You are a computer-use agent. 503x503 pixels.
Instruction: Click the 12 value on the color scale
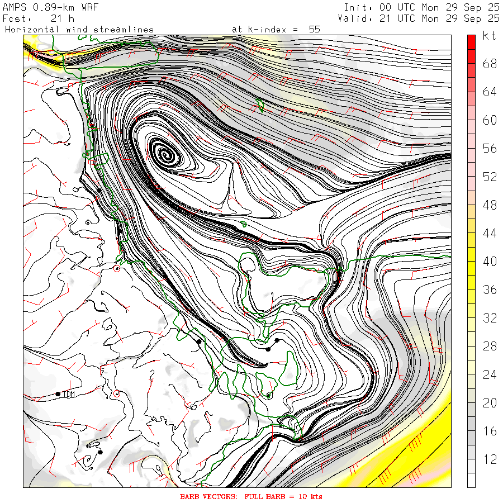point(490,459)
